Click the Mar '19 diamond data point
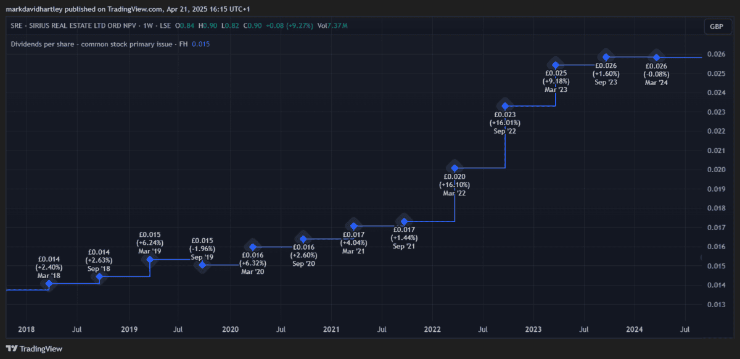 150,260
